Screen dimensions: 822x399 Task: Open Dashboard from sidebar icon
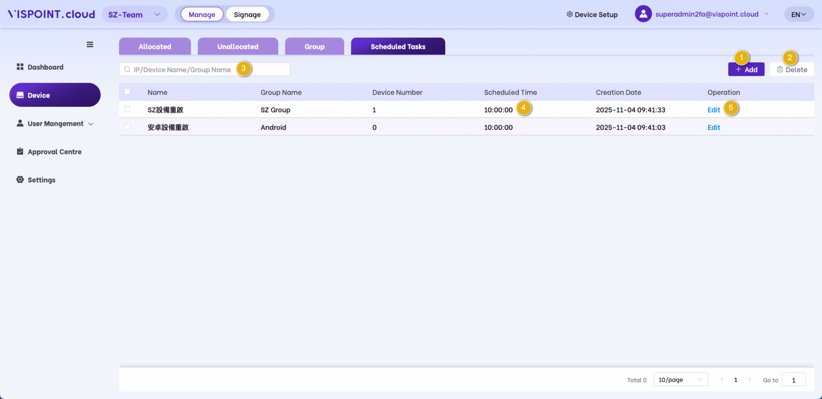20,67
